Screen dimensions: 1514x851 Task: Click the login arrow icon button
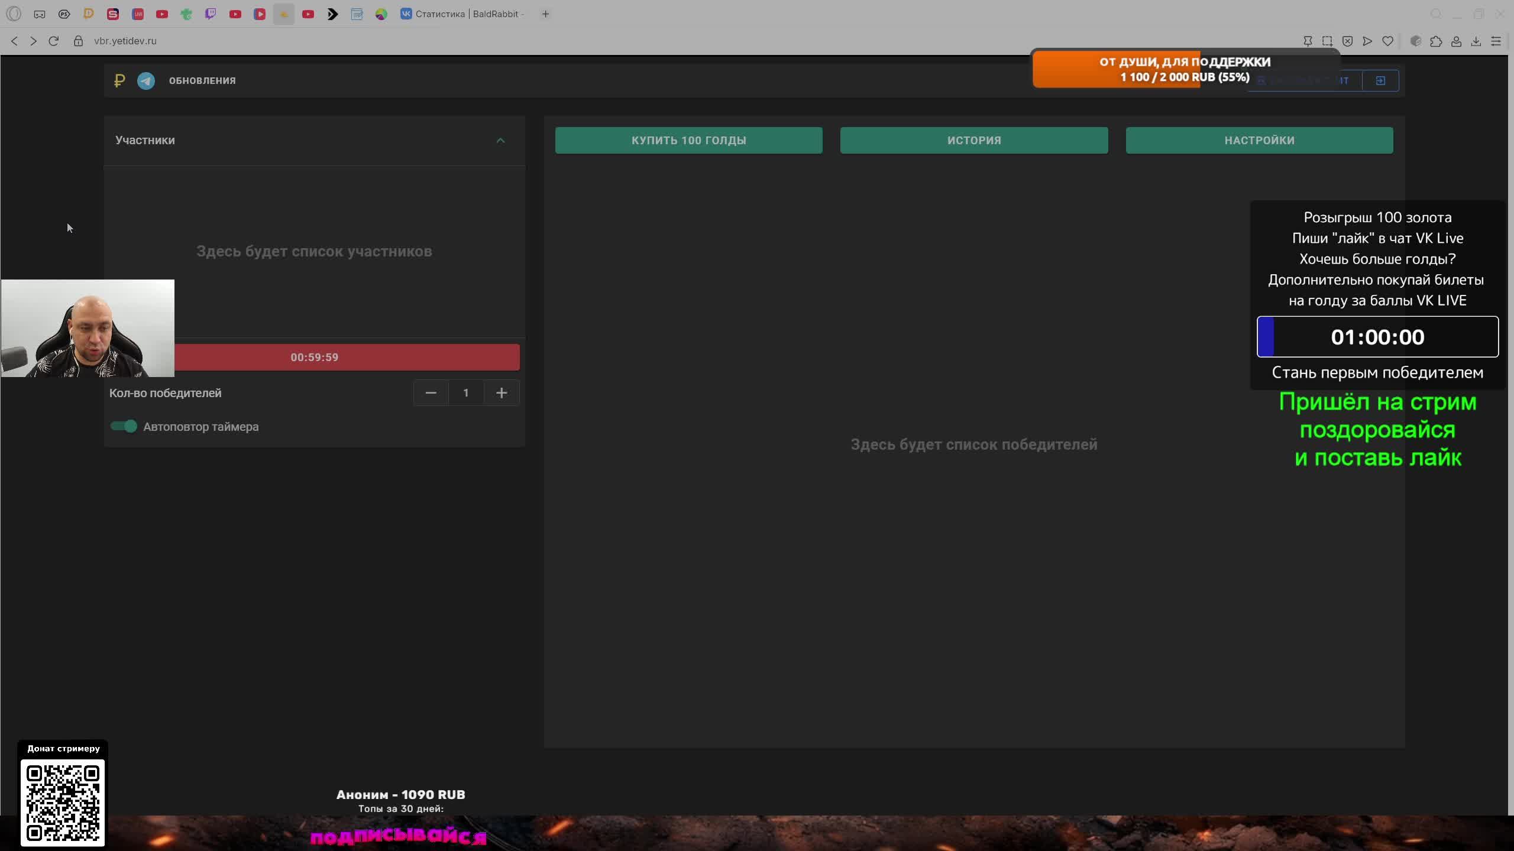(x=1380, y=81)
